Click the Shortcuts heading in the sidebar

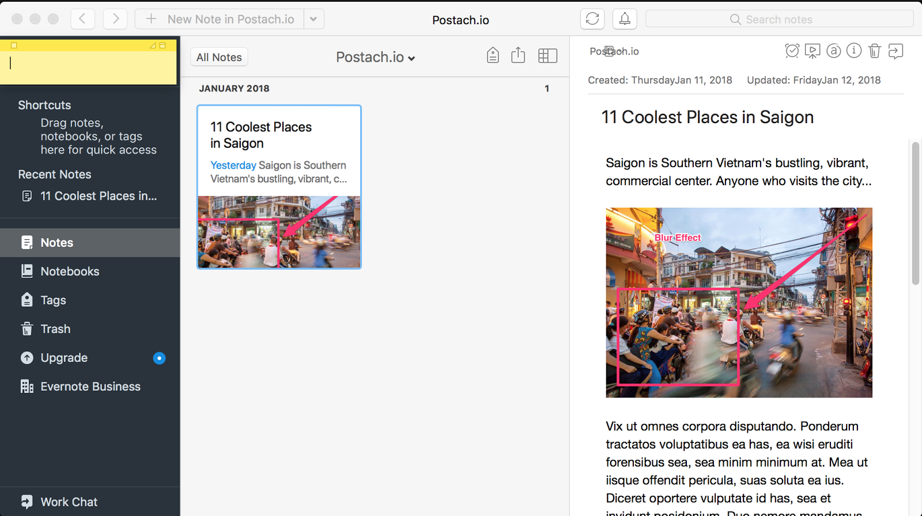tap(44, 105)
